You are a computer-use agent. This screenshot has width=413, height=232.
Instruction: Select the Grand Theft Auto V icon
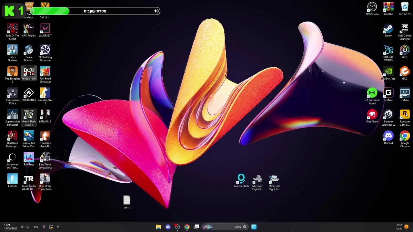pyautogui.click(x=29, y=118)
